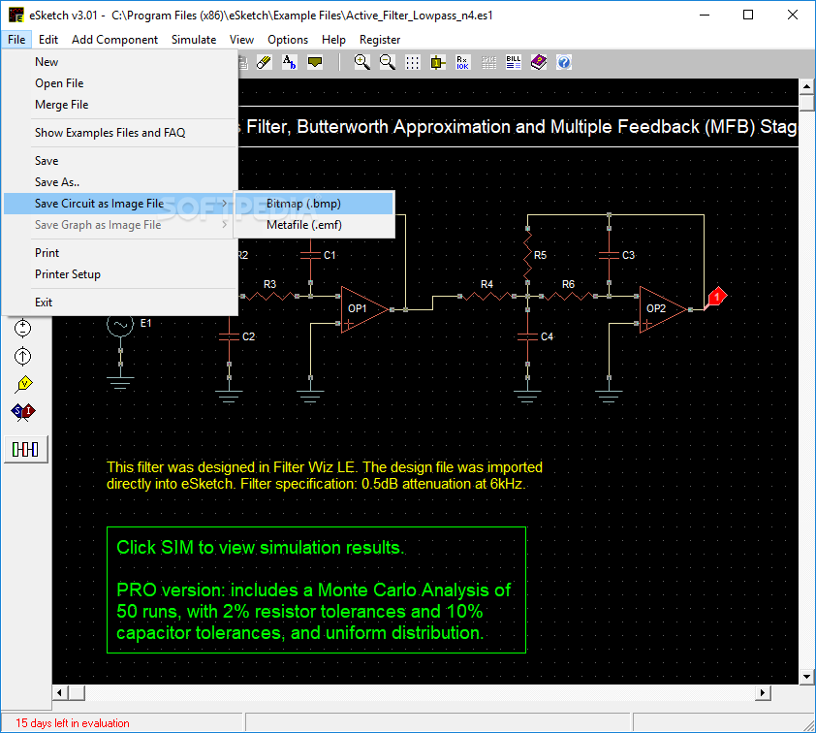Click '15 days left in evaluation' status text

(73, 723)
